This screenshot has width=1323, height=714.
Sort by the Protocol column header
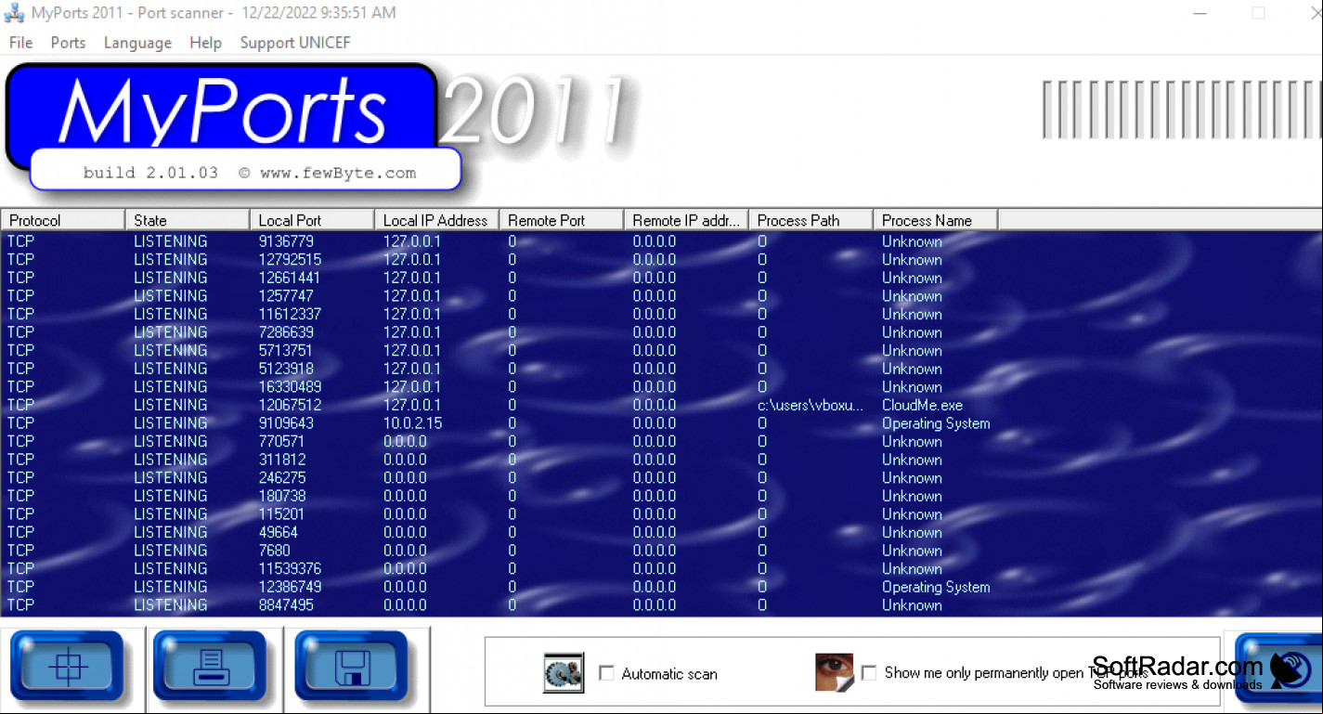tap(62, 220)
